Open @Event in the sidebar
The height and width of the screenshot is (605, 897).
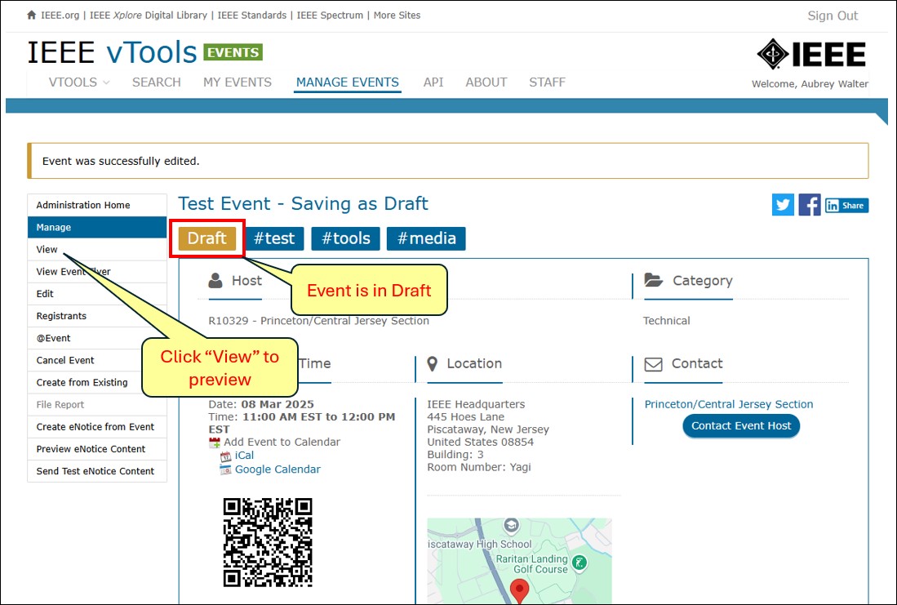click(x=97, y=338)
